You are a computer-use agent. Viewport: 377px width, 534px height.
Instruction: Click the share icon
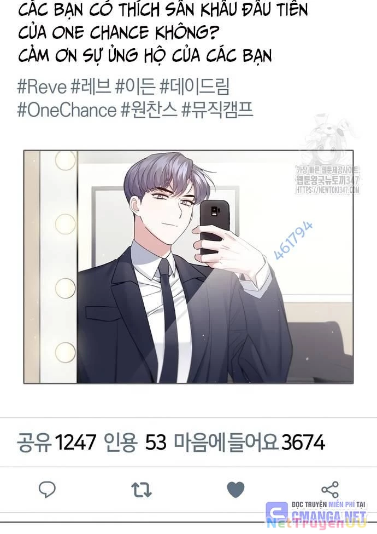330,490
